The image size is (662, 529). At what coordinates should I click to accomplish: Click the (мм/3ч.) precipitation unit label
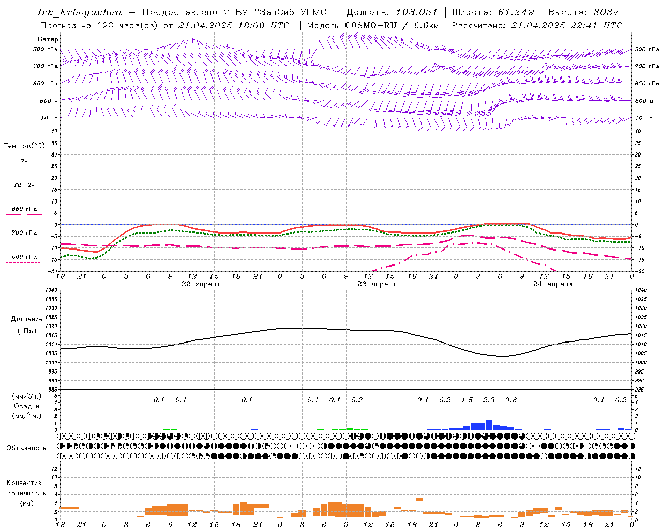[x=26, y=396]
